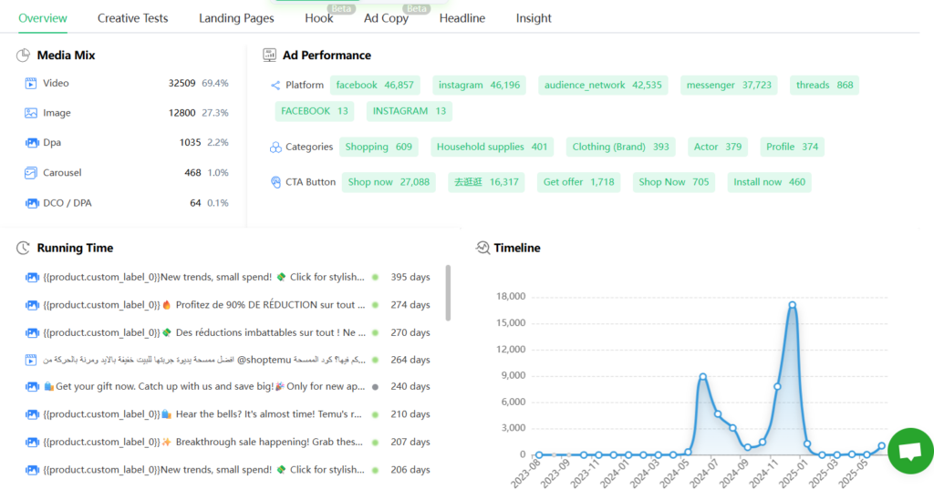Click the Running Time clock icon
This screenshot has height=489, width=934.
pos(24,248)
